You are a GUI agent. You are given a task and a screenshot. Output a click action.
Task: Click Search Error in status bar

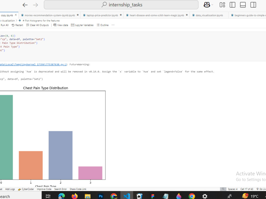60,189
